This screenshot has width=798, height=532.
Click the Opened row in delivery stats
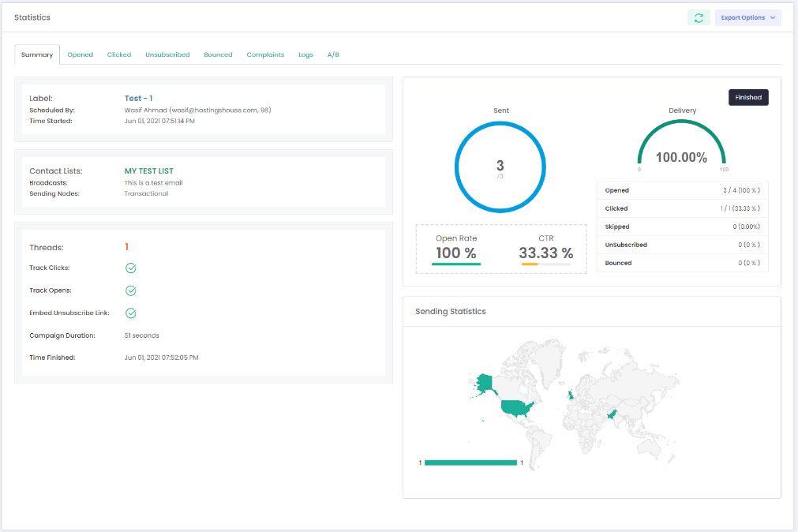pyautogui.click(x=682, y=190)
